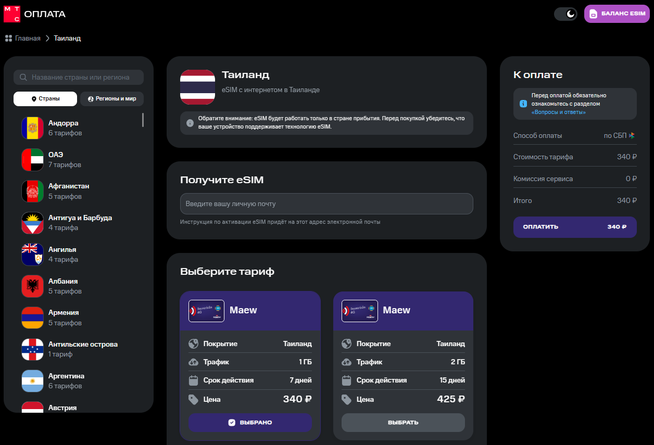Choose Албания from the country list
The image size is (654, 445).
[63, 282]
